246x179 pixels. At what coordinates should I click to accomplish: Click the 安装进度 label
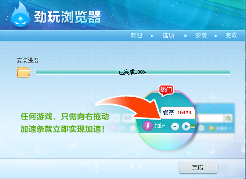27,60
